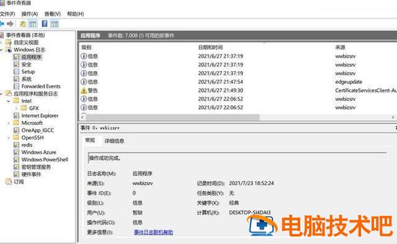Select 订阅 in the tree
397x244 pixels.
pyautogui.click(x=18, y=181)
